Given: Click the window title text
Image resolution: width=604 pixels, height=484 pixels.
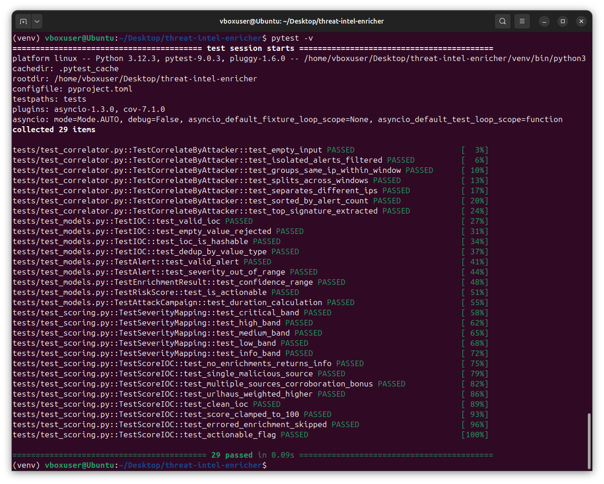Looking at the screenshot, I should click(x=302, y=21).
